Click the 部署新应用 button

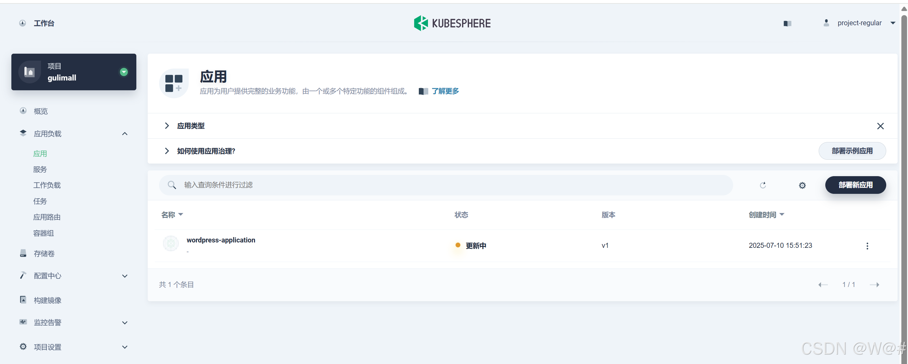coord(856,185)
